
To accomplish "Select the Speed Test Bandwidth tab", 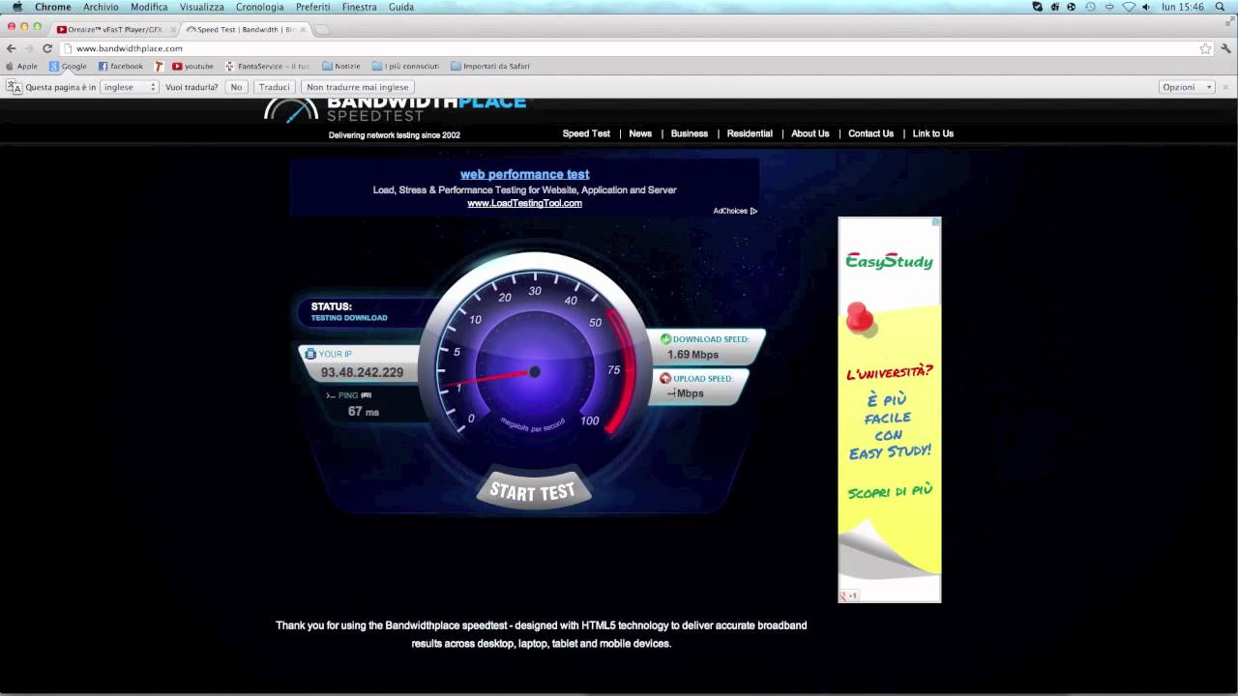I will [246, 29].
